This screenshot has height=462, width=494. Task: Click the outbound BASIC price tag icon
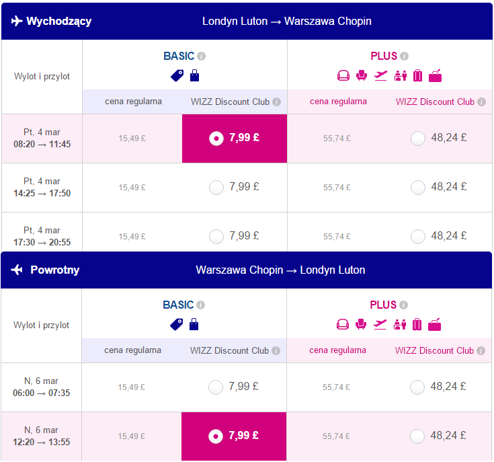177,75
